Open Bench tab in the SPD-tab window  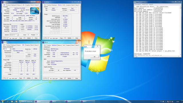coord(32,45)
